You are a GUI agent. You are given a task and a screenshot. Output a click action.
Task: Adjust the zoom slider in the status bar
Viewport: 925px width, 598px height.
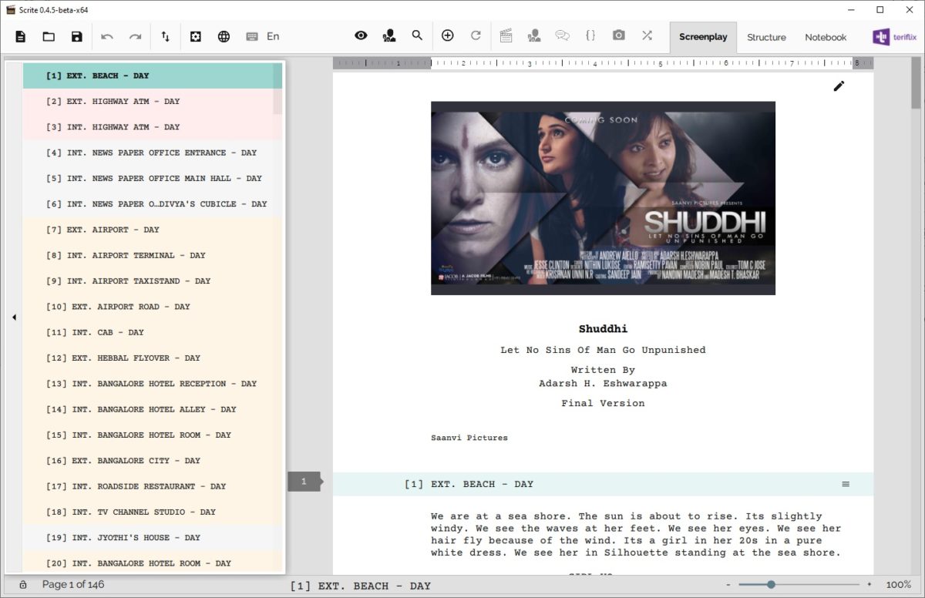(x=771, y=584)
